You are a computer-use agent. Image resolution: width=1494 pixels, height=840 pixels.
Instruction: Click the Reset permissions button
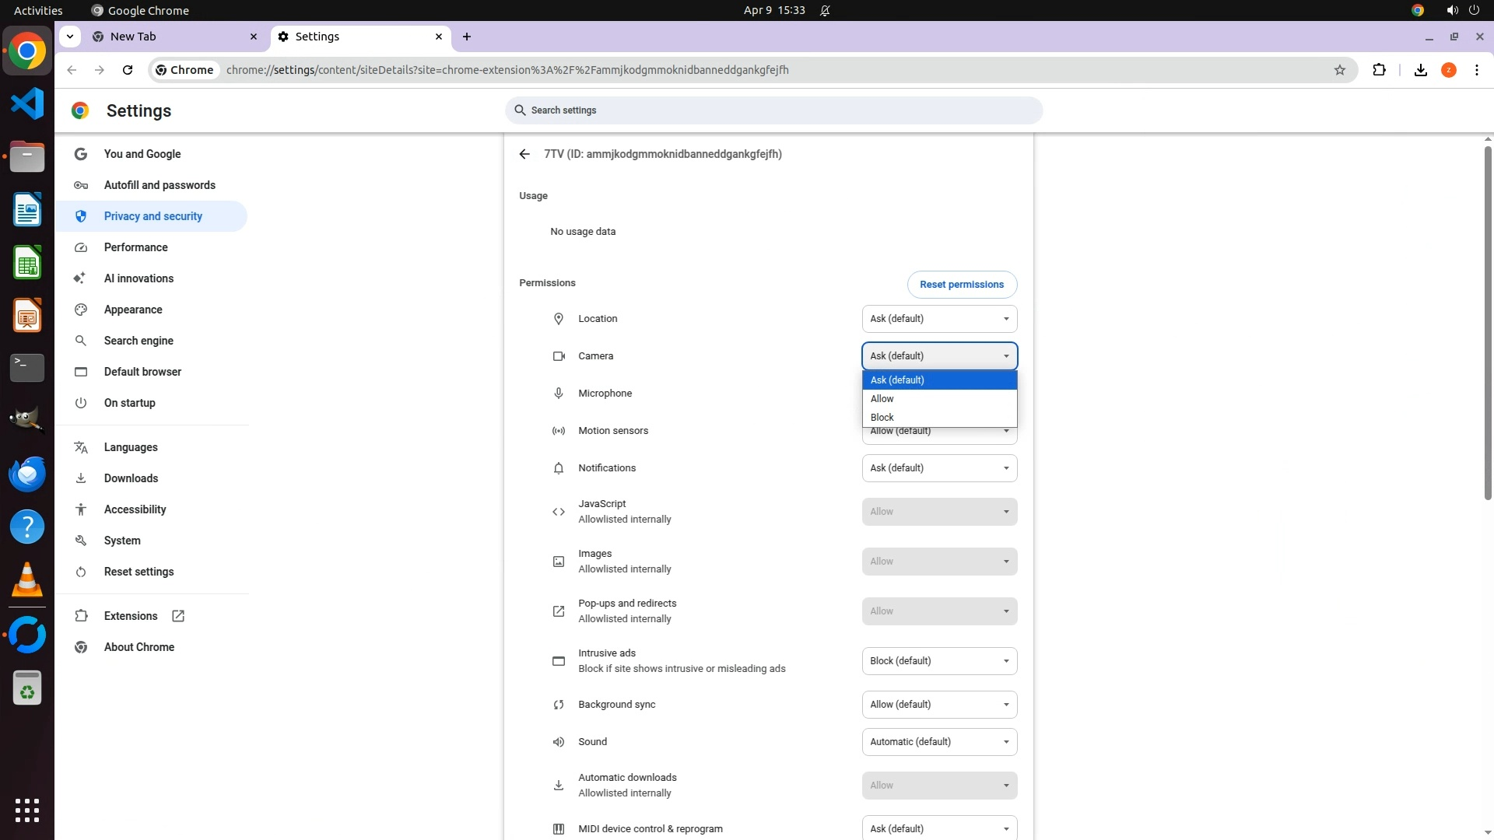coord(961,285)
